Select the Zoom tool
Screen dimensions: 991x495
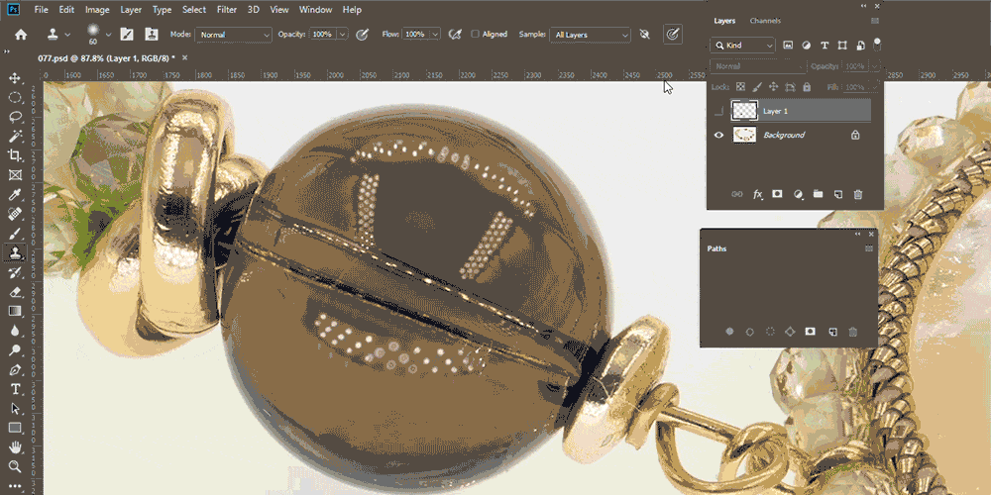15,467
